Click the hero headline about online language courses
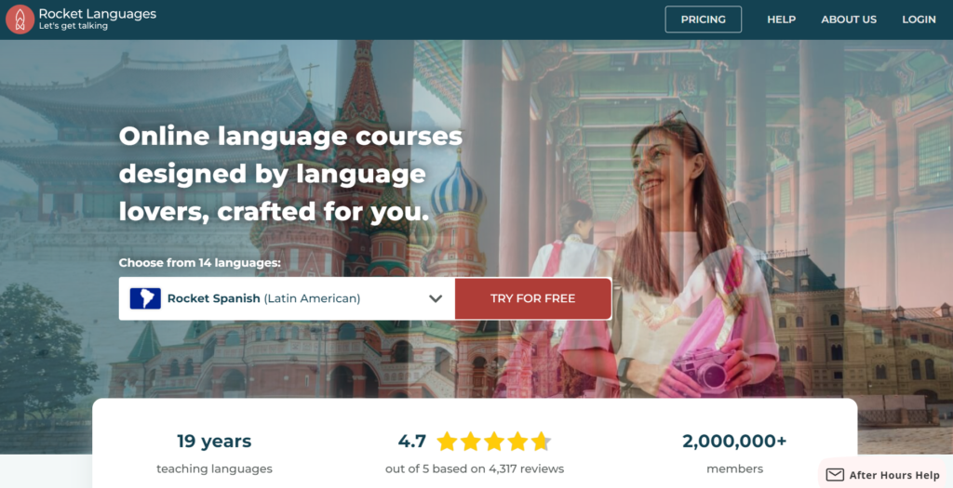 click(290, 174)
